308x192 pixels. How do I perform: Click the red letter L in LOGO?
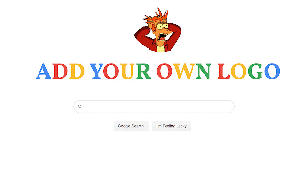[223, 72]
